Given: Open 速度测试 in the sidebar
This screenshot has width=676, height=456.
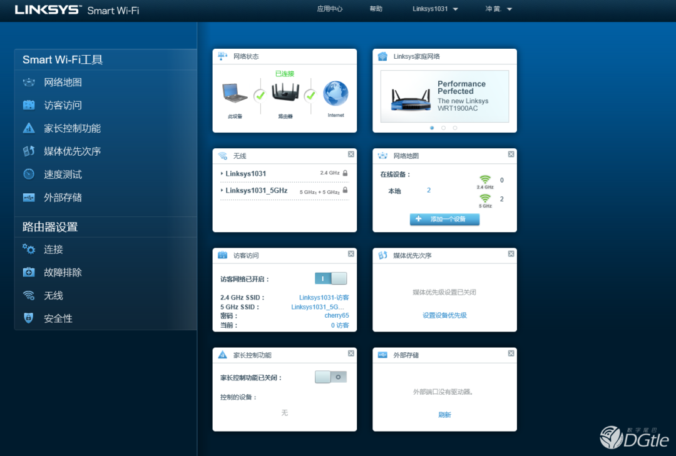Looking at the screenshot, I should coord(63,175).
